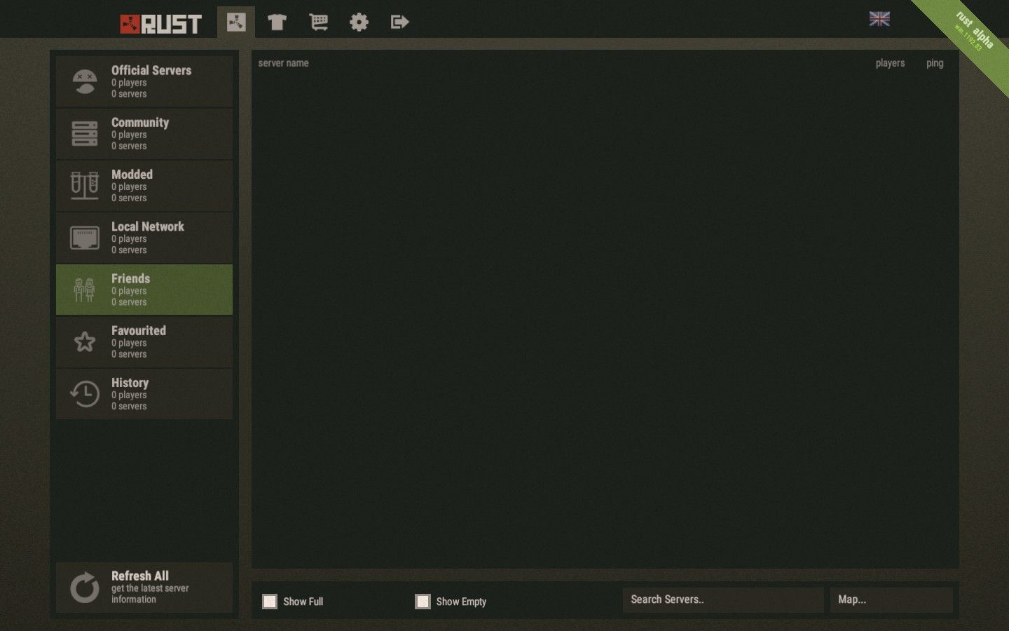The image size is (1009, 631).
Task: Select the Friends servers category
Action: (144, 290)
